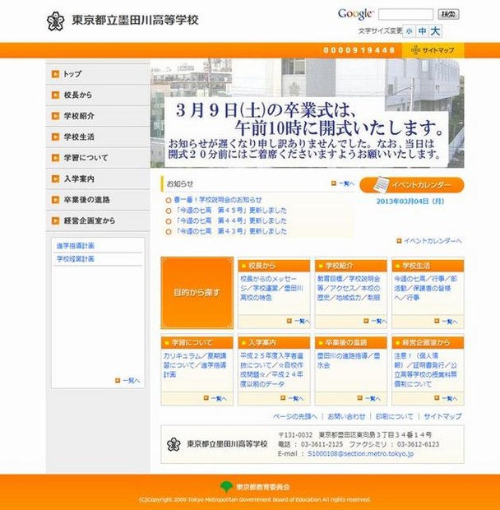This screenshot has width=500, height=510.
Task: Click the orange 目的から探す tile
Action: click(197, 293)
